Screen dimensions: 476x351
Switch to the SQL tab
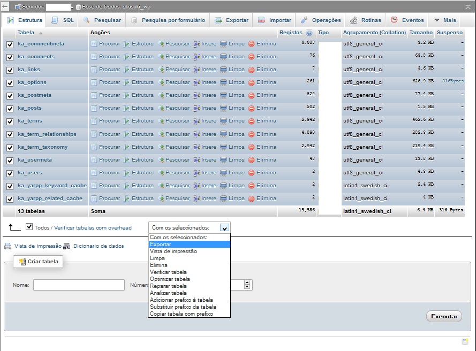tap(63, 20)
